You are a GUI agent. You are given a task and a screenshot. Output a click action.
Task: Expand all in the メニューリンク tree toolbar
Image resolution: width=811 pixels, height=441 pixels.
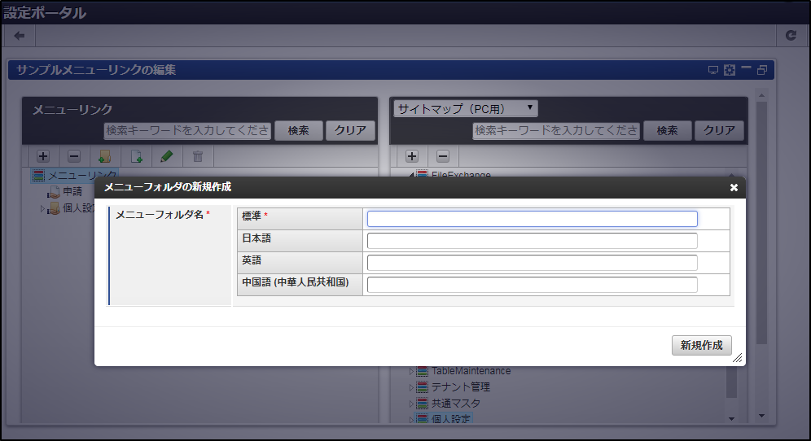(43, 156)
